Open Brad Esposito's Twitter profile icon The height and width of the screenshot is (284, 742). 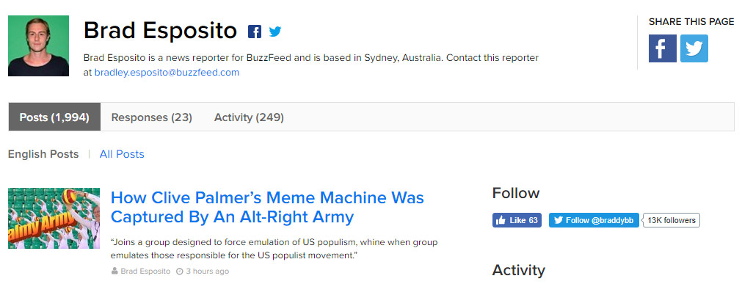coord(275,32)
